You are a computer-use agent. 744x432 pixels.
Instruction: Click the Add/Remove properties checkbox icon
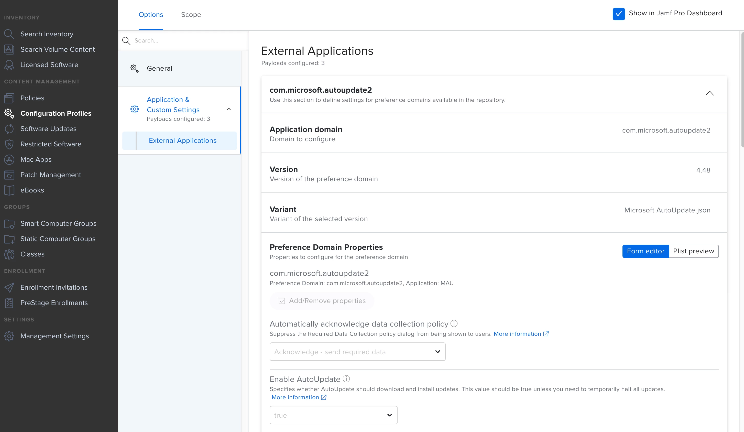(281, 301)
